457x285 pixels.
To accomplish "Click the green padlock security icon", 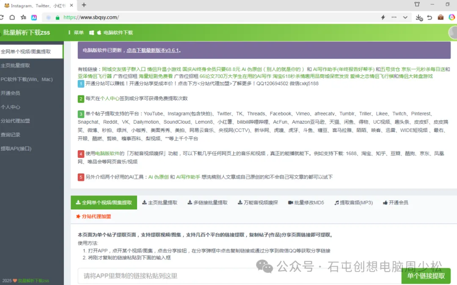I will 58,17.
